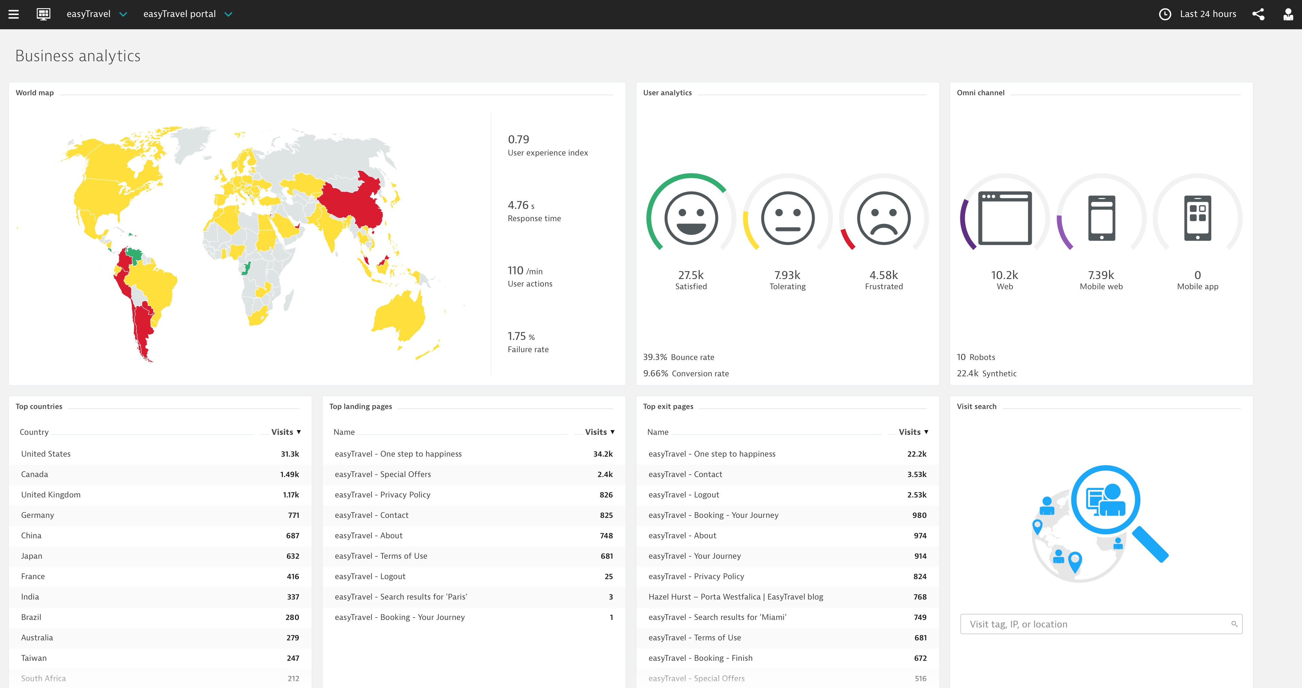Select United Kingdom row in Top countries
This screenshot has width=1302, height=688.
pyautogui.click(x=160, y=494)
